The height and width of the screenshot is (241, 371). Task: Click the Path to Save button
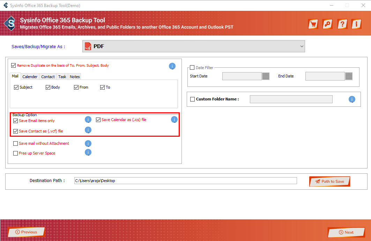coord(329,181)
